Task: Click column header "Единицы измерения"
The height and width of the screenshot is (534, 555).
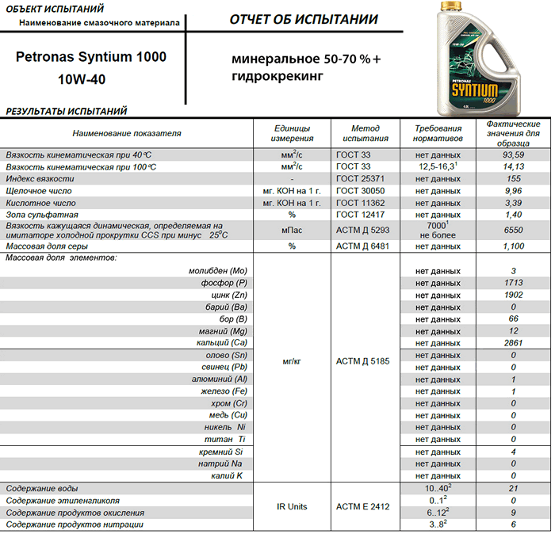Action: (292, 133)
